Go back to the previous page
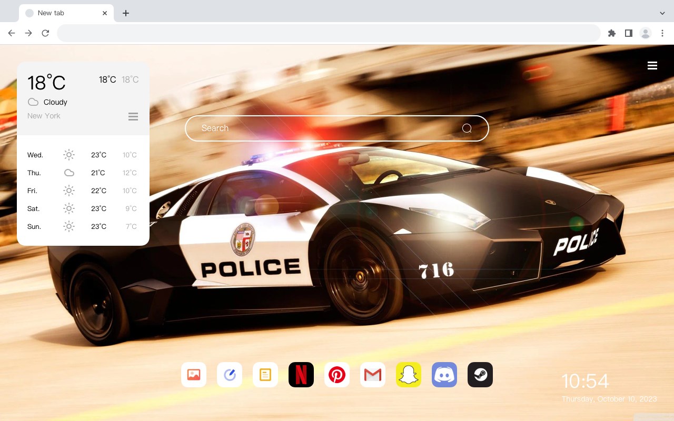This screenshot has height=421, width=674. (x=12, y=33)
